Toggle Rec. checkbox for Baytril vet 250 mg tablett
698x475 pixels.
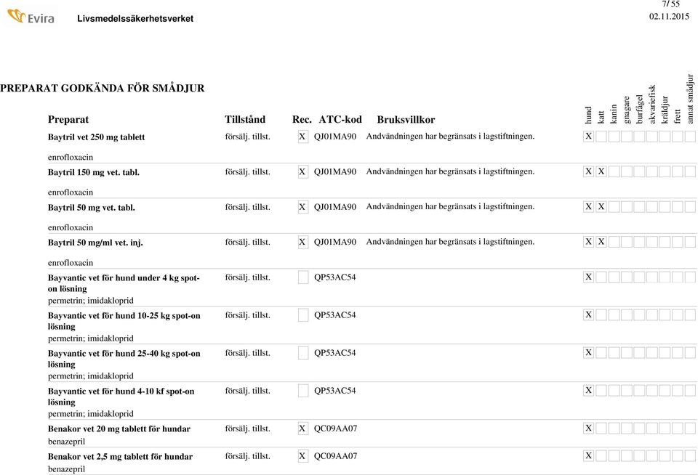point(302,137)
